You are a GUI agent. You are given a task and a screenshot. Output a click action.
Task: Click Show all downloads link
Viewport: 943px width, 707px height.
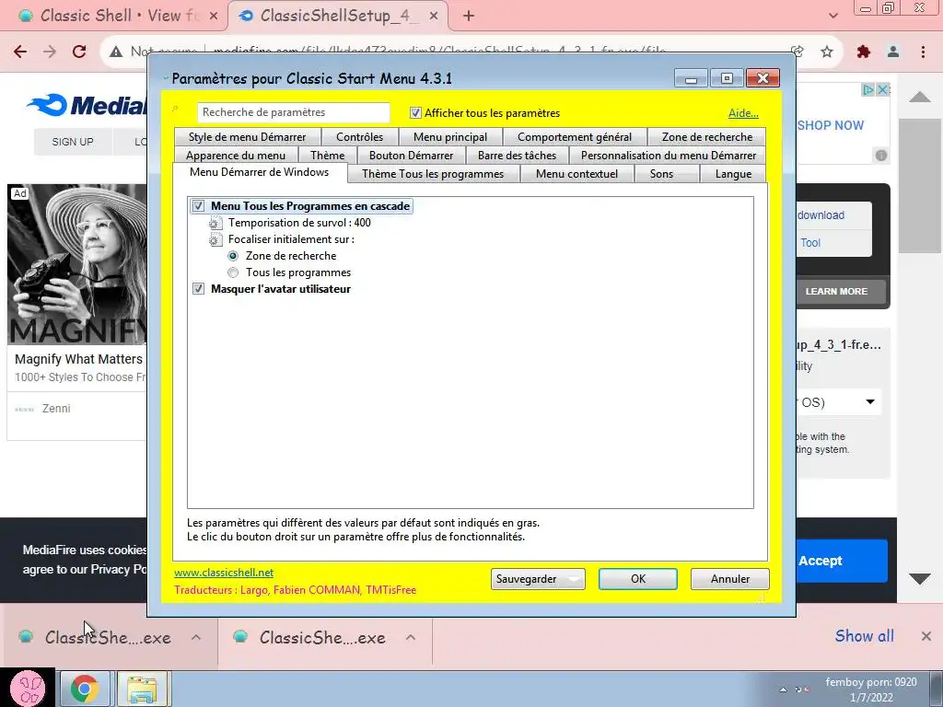(864, 636)
